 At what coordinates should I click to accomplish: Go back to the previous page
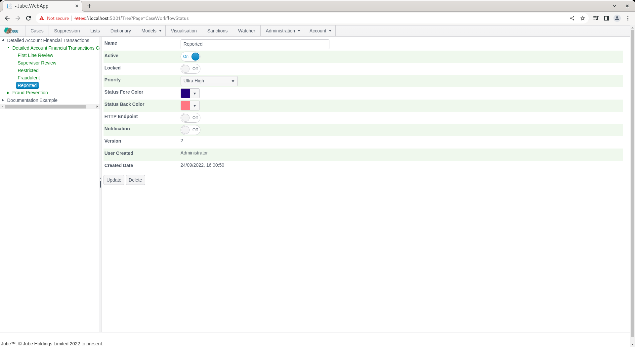pyautogui.click(x=7, y=18)
